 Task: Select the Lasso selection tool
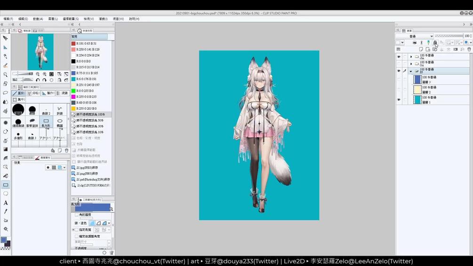(6, 93)
